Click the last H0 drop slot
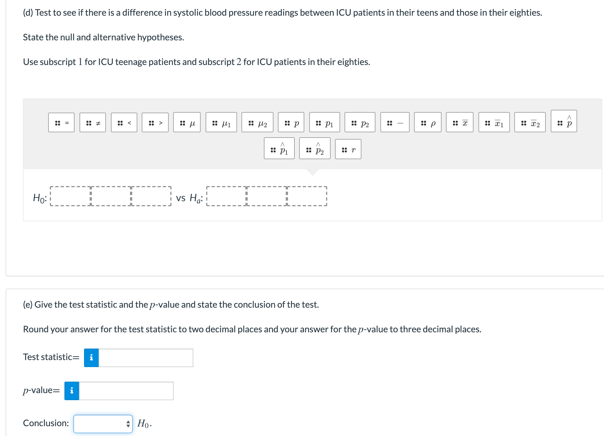 pyautogui.click(x=151, y=196)
